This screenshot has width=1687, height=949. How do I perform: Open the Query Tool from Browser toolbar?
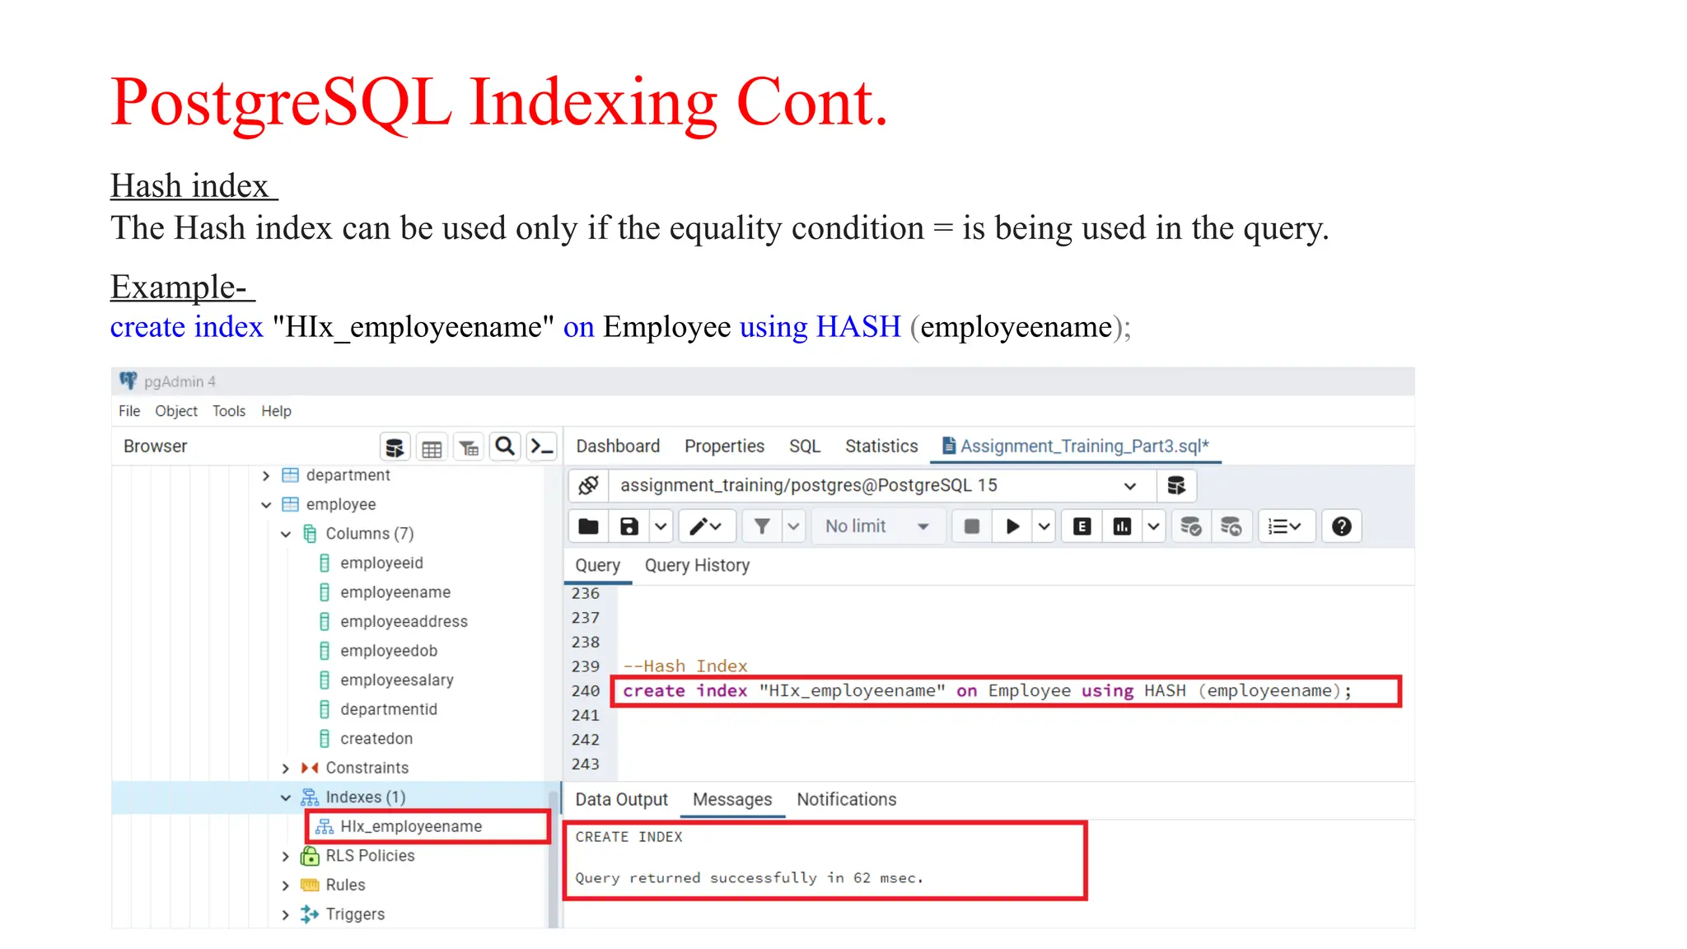[395, 447]
